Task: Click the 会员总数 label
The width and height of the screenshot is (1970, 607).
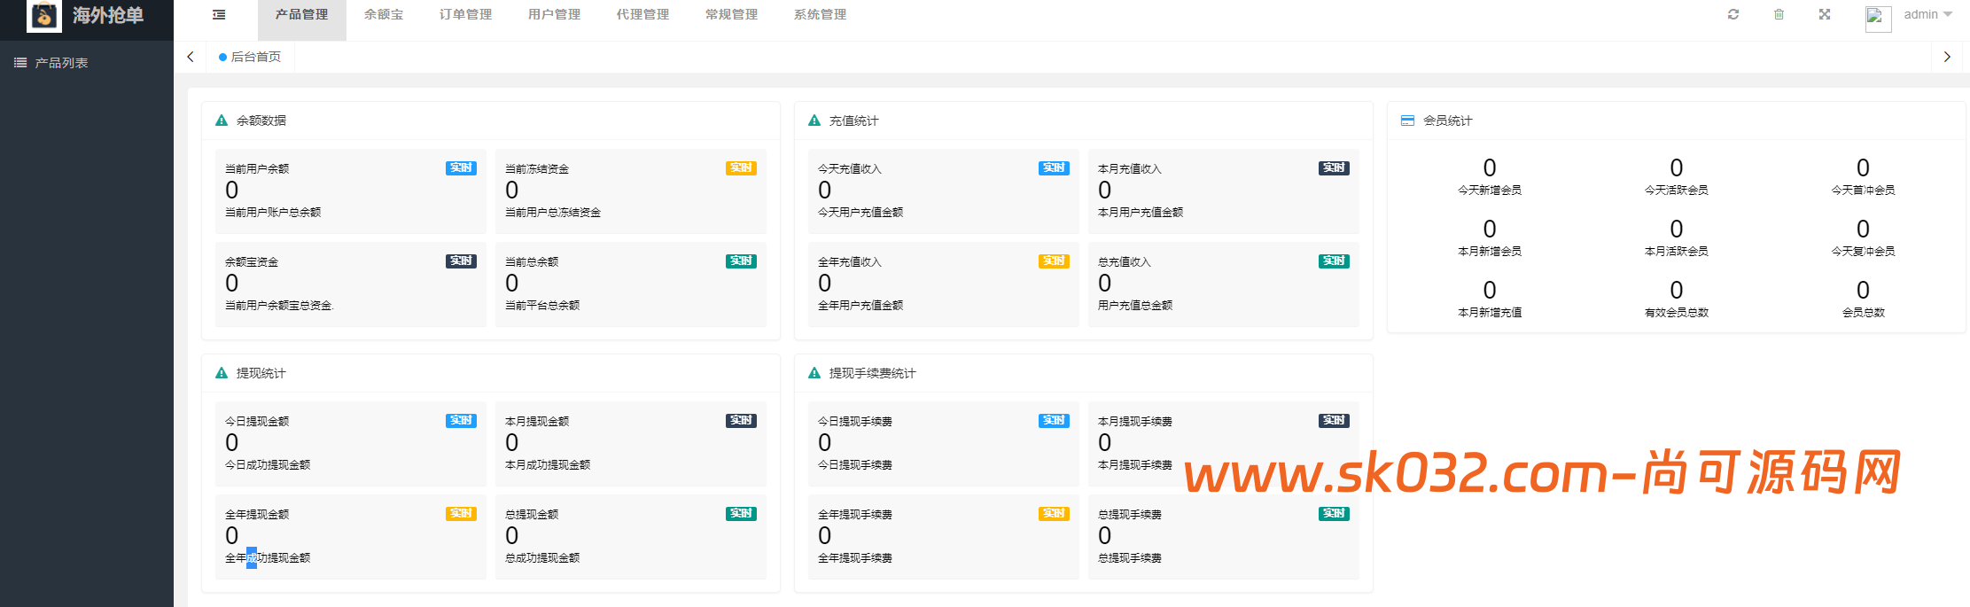Action: 1863,313
